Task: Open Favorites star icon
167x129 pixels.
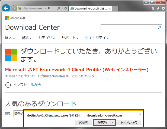Action: [x=158, y=8]
